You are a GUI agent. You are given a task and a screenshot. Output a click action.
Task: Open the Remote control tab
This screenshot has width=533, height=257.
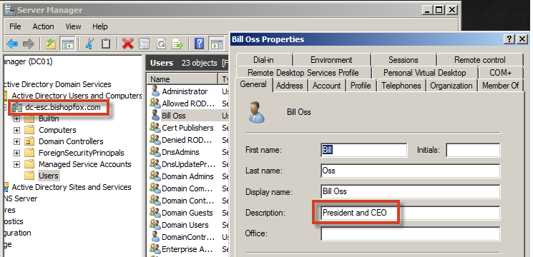[x=479, y=60]
